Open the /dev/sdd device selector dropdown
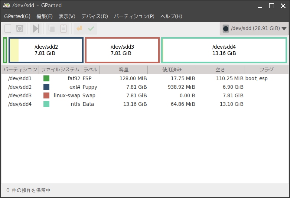The width and height of the screenshot is (290, 198). click(x=254, y=29)
